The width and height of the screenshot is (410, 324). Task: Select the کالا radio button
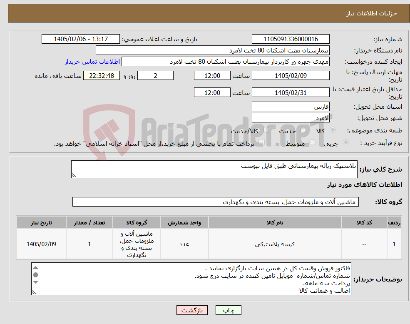tap(333, 130)
